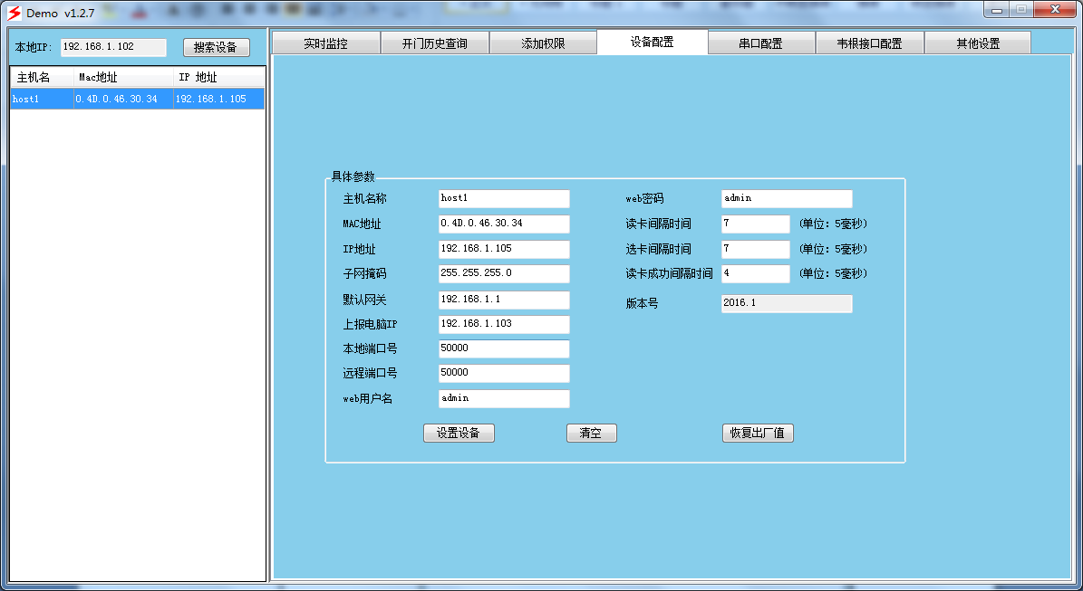Select the 串口配置 tab

point(760,43)
